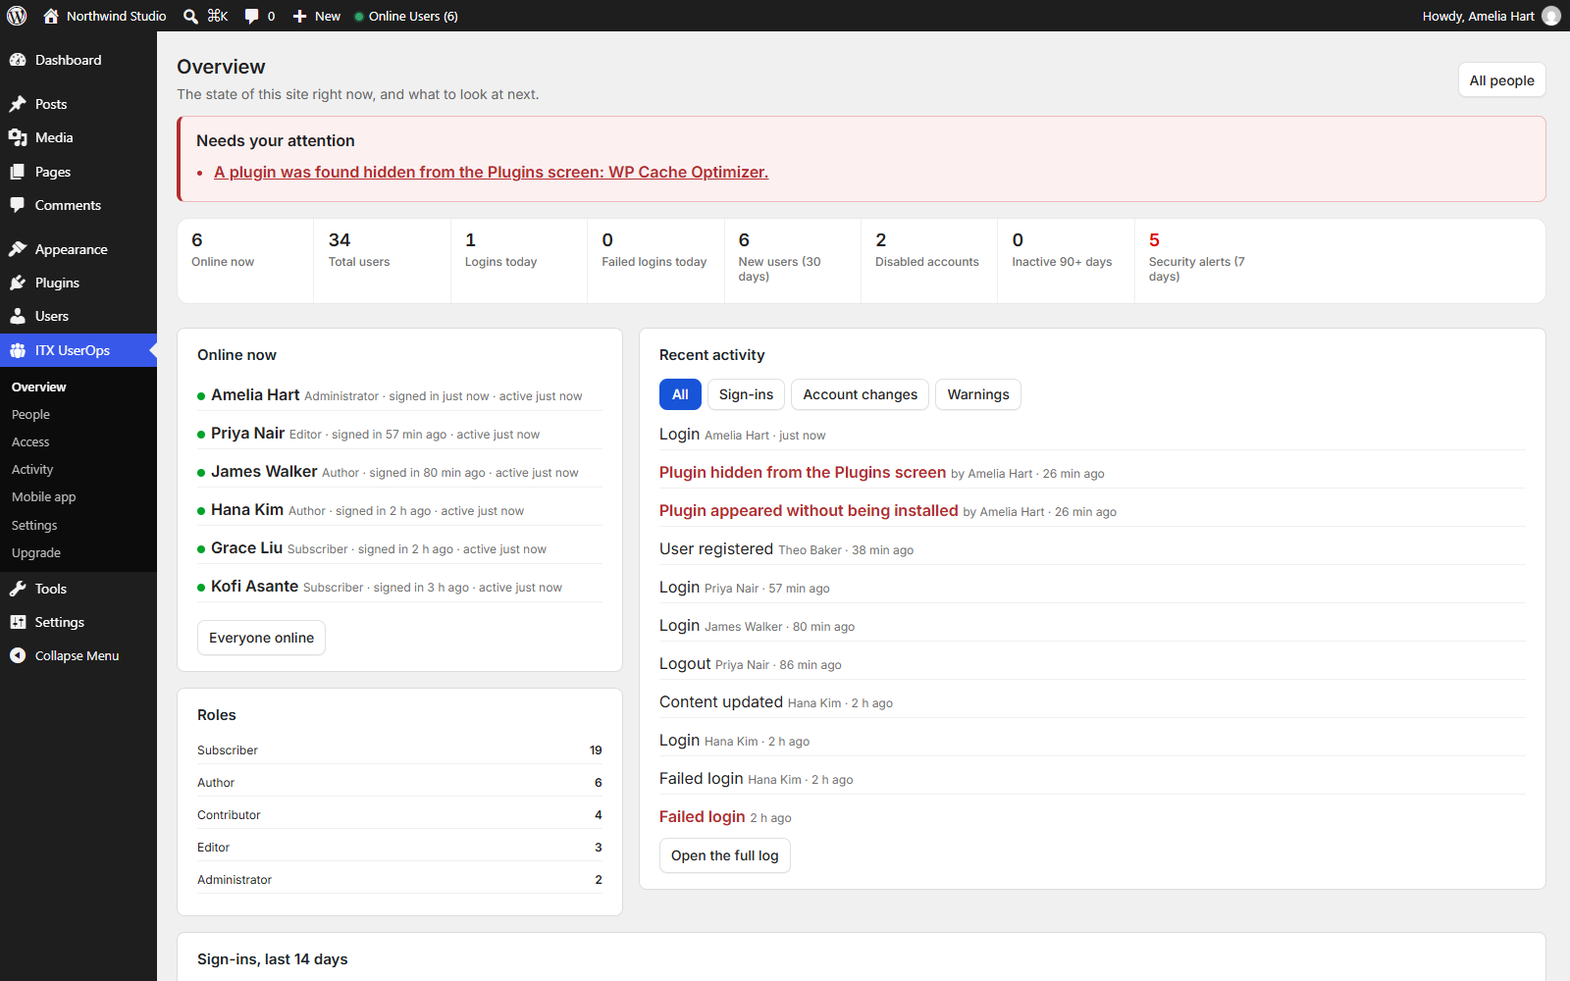The height and width of the screenshot is (981, 1570).
Task: Click the WordPress logo icon
Action: click(17, 16)
